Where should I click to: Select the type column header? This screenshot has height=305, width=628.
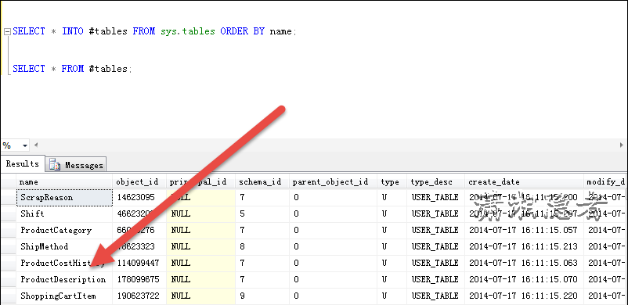tap(392, 182)
